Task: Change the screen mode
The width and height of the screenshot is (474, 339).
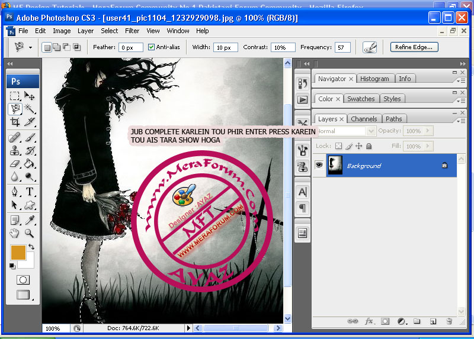Action: [23, 295]
